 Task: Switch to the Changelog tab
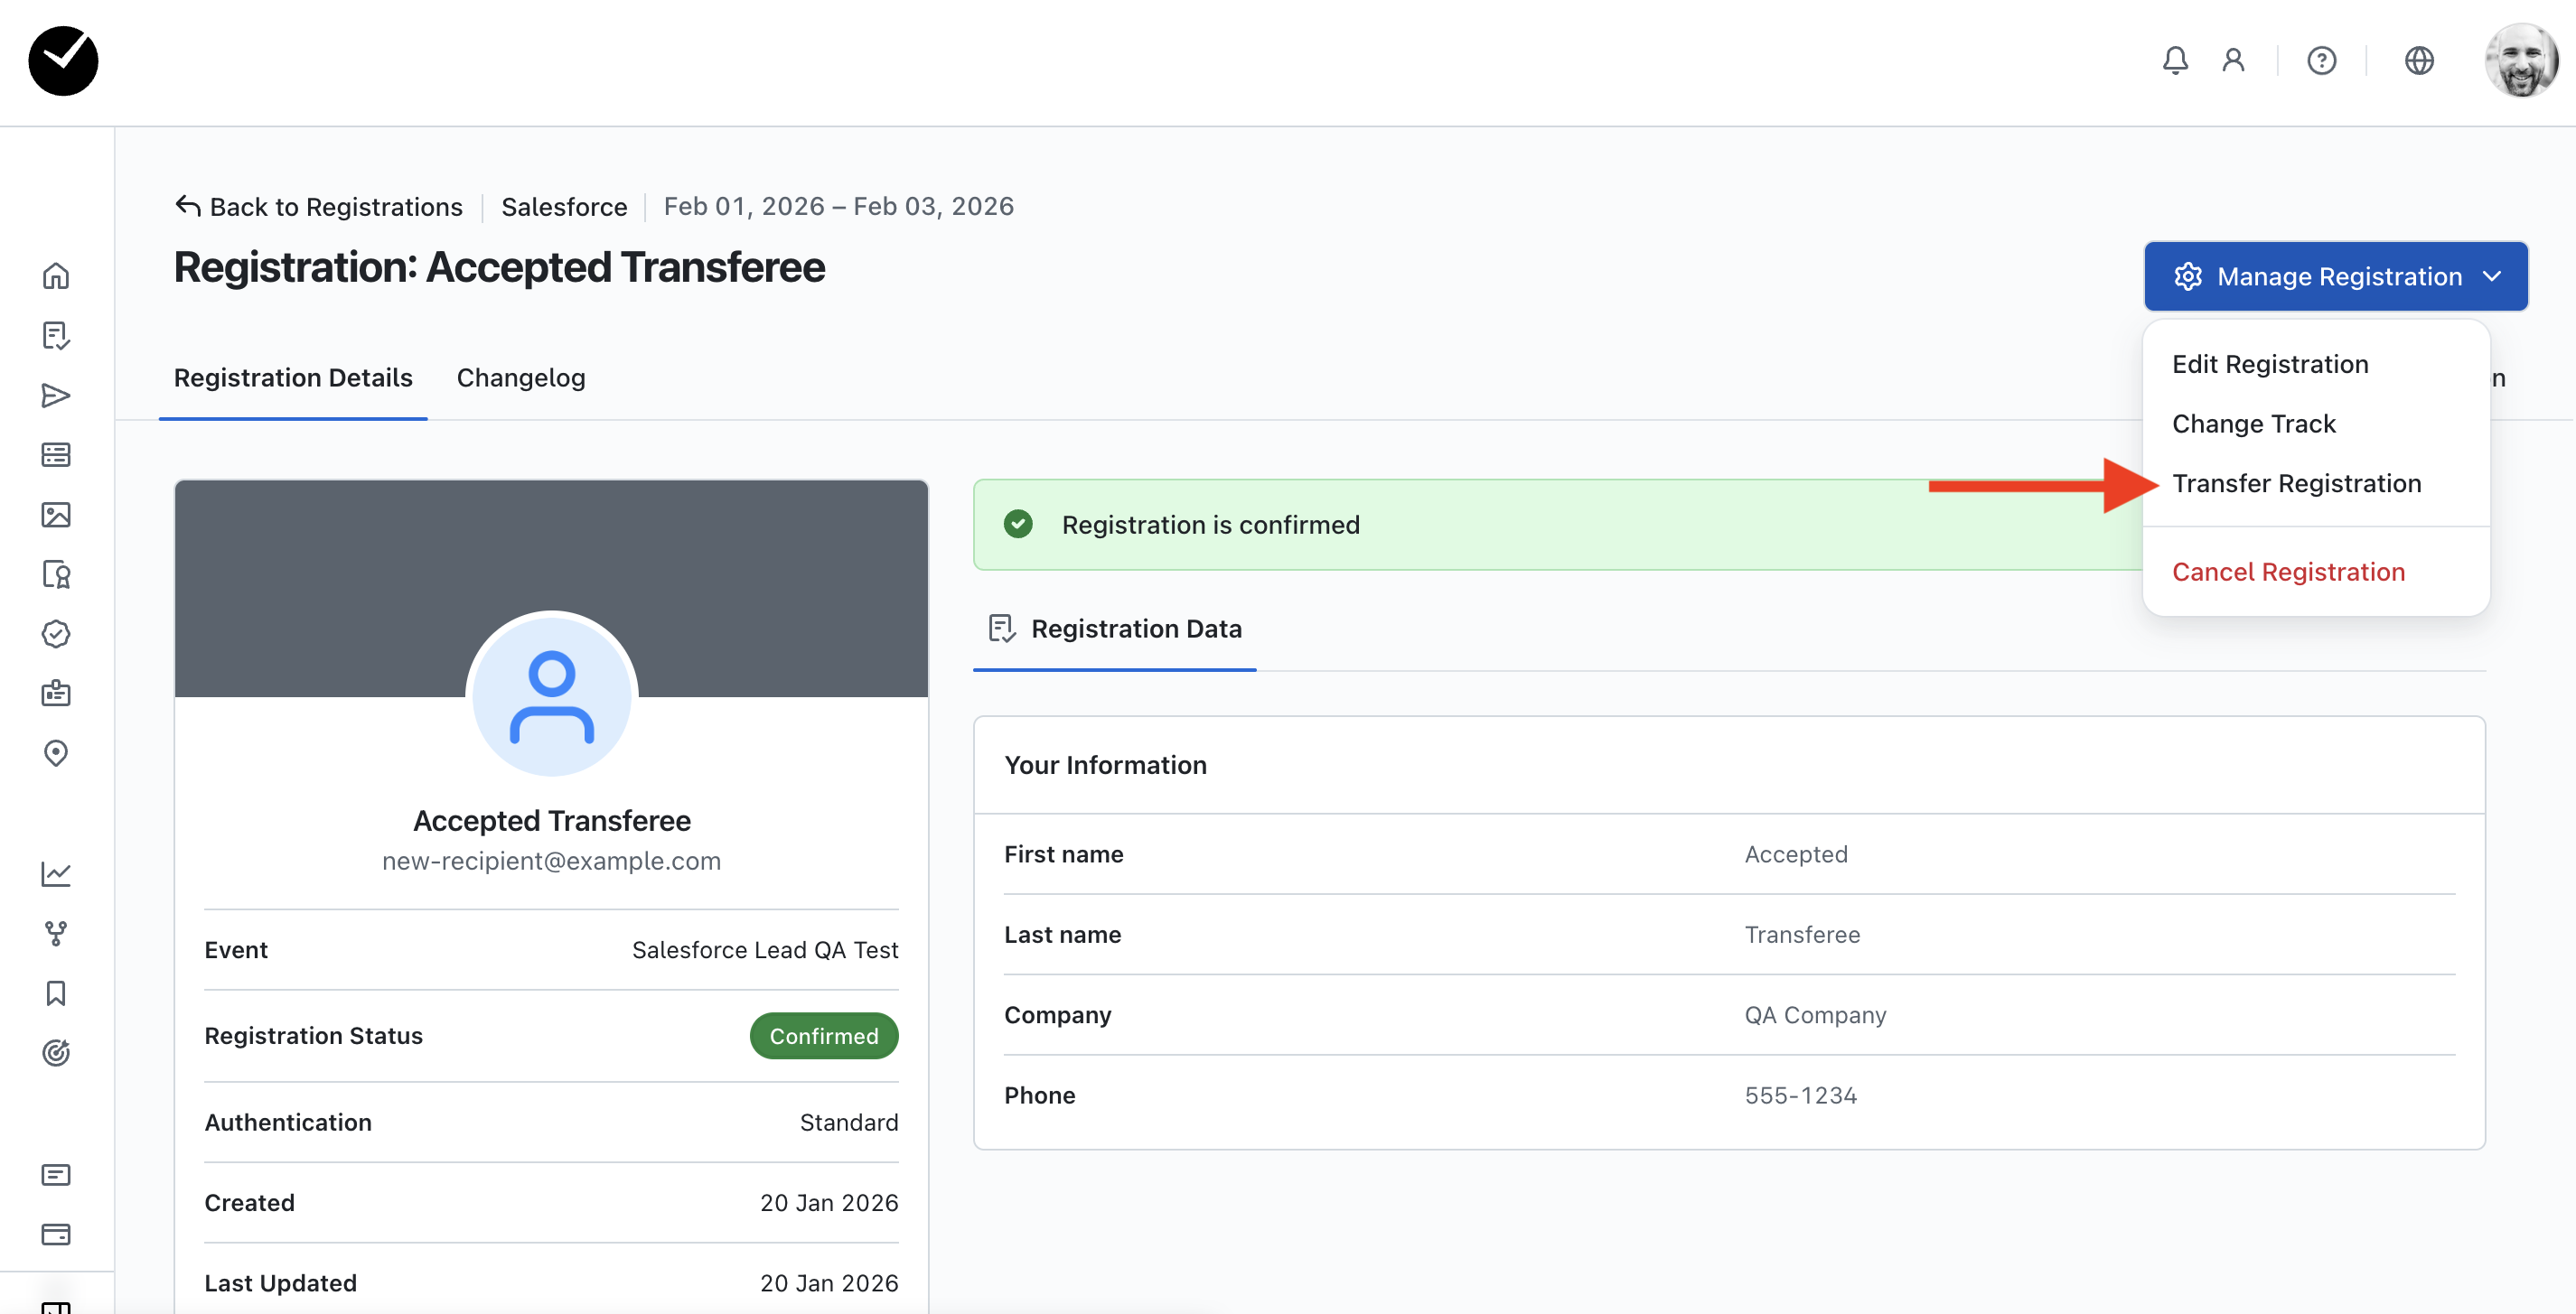point(521,377)
